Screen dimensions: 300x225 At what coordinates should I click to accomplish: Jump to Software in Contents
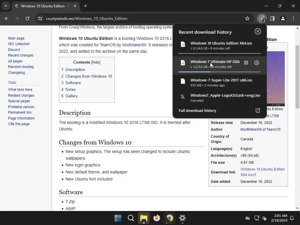pyautogui.click(x=73, y=83)
